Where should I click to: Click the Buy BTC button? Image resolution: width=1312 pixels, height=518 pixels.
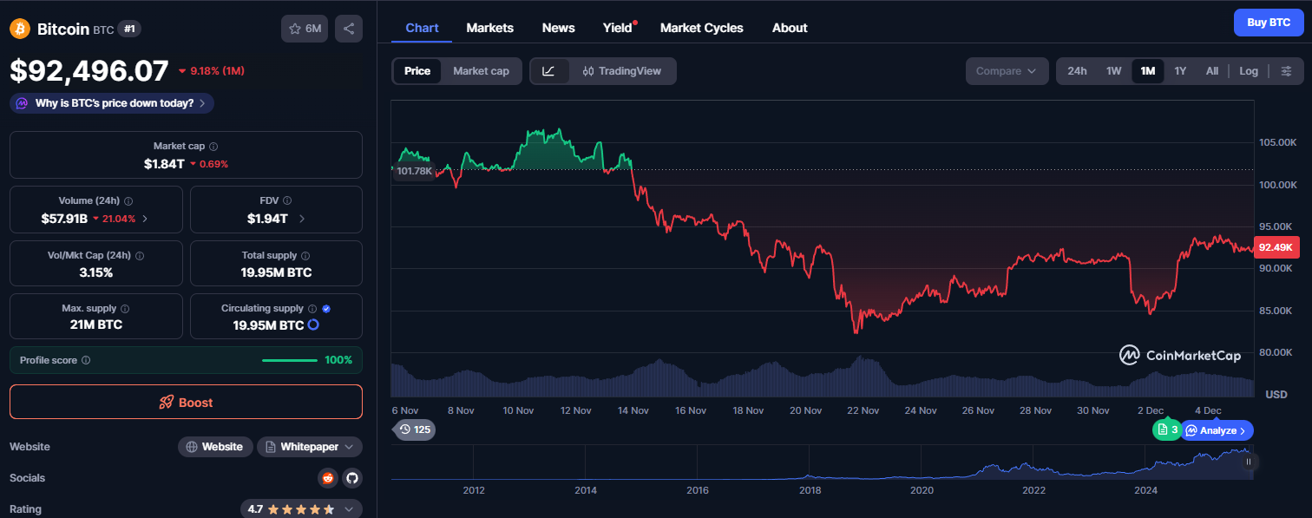point(1269,22)
